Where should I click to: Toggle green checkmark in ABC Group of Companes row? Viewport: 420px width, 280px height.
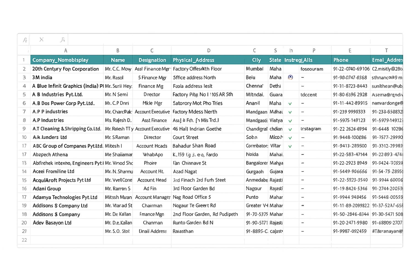coord(290,146)
